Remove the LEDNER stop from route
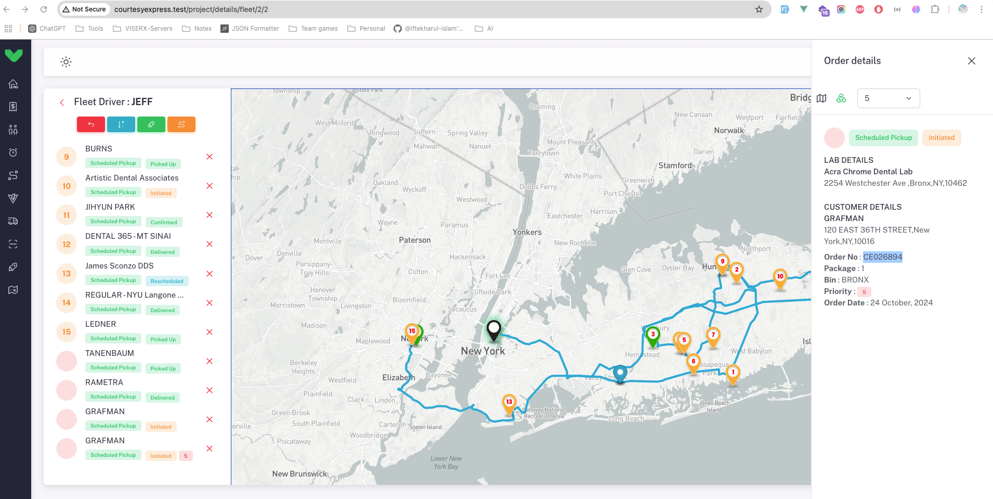Image resolution: width=993 pixels, height=499 pixels. [x=210, y=332]
